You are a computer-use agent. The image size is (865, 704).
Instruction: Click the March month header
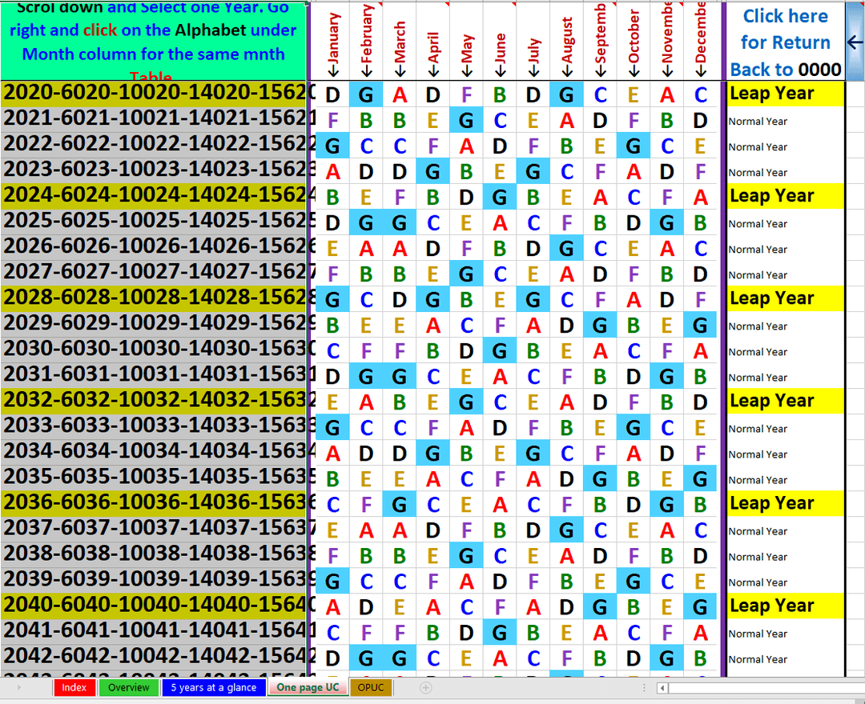400,42
